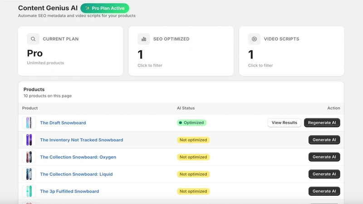Generate AI for Collection Snowboard: Oxygen

(324, 157)
